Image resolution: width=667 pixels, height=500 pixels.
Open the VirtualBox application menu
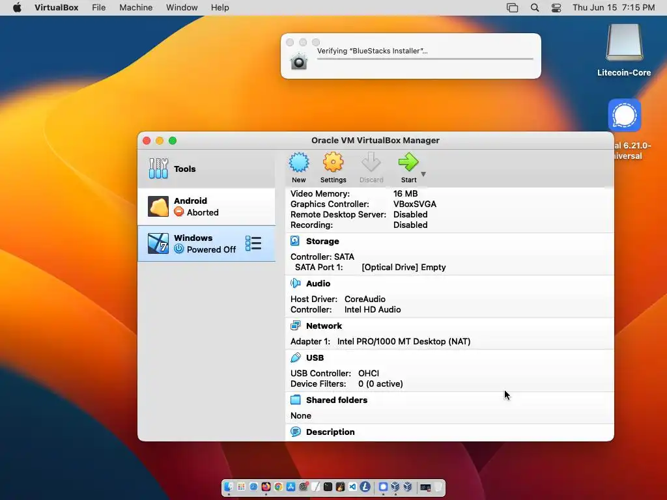point(56,7)
